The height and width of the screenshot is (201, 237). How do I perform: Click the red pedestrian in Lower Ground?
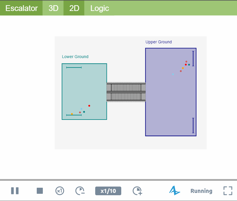[x=89, y=106]
